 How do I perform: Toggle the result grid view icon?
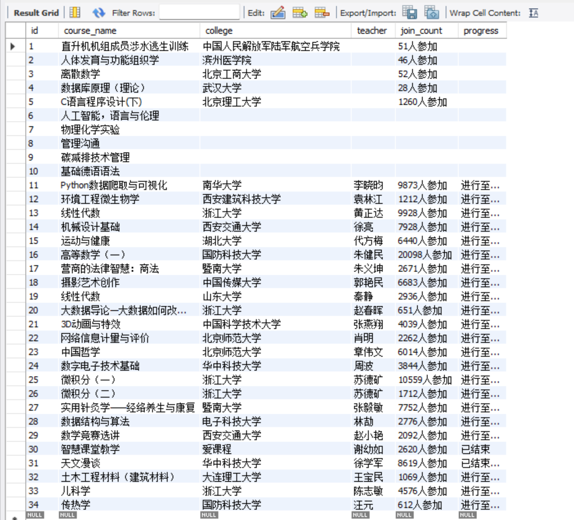75,13
